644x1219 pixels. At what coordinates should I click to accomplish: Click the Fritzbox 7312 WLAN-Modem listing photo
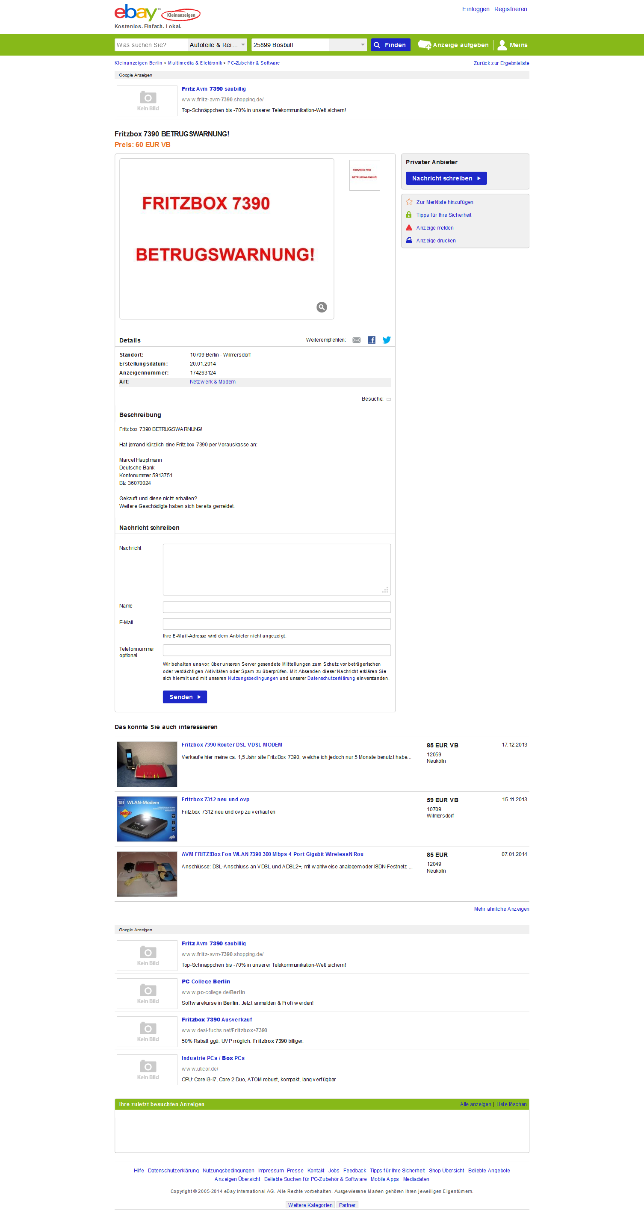[147, 819]
